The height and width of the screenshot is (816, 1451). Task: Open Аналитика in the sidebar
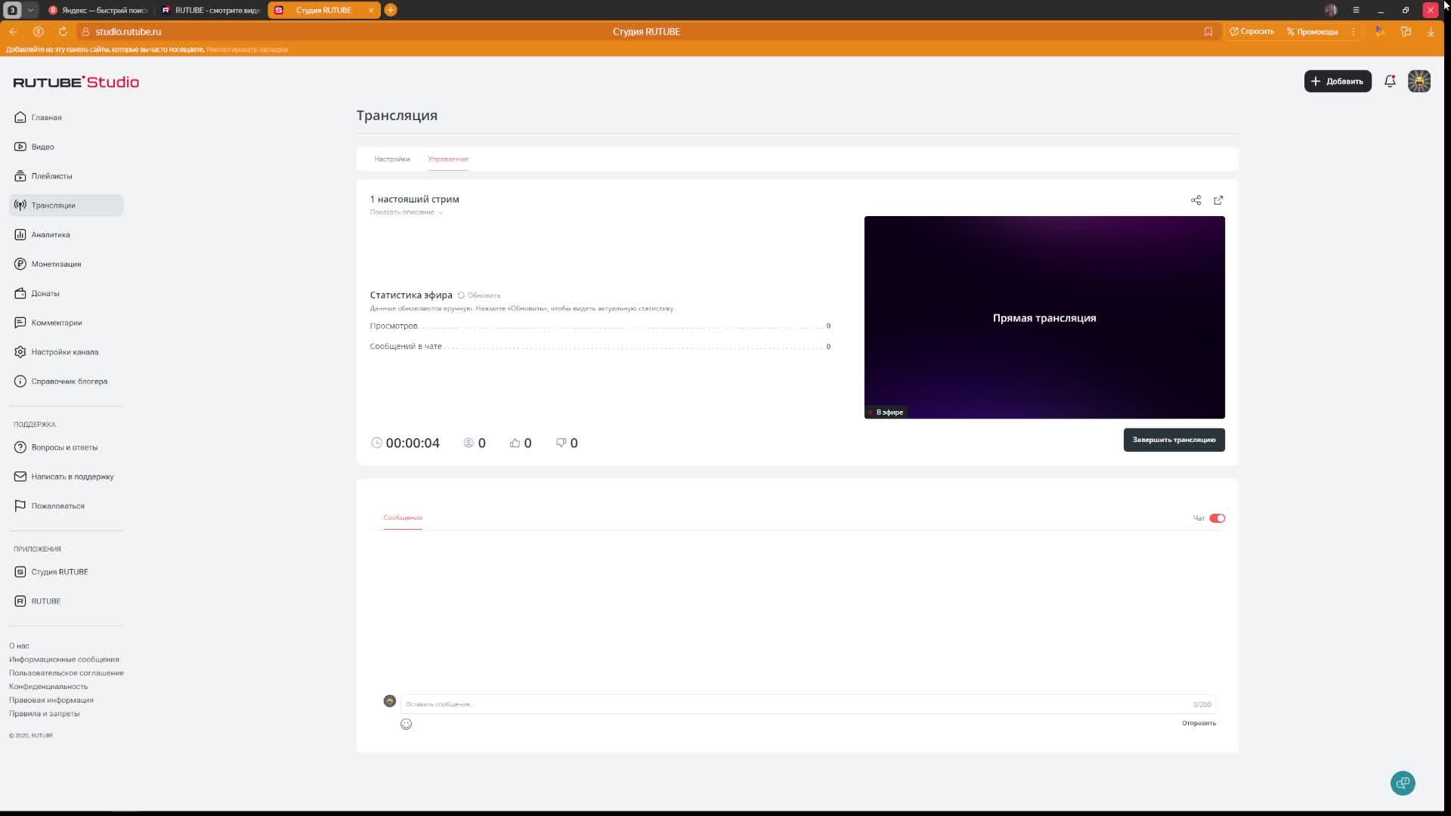pyautogui.click(x=51, y=234)
